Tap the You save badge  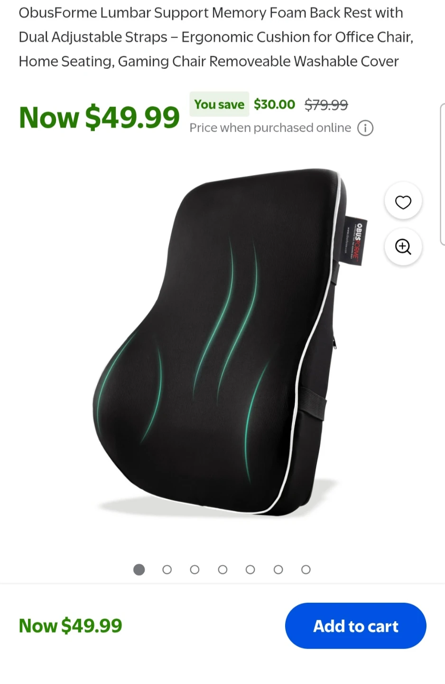pyautogui.click(x=219, y=104)
